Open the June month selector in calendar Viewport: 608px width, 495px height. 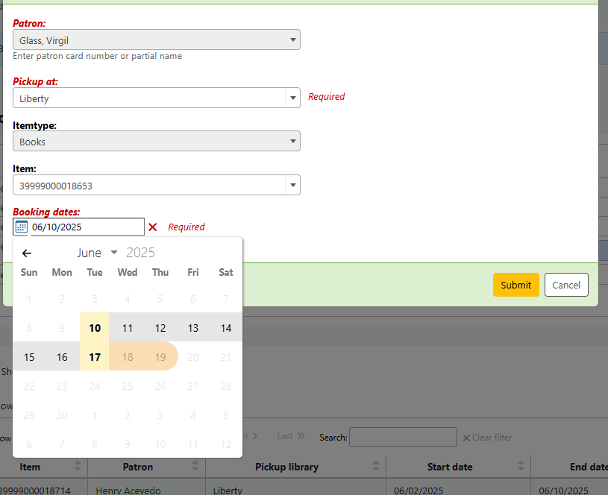click(97, 253)
